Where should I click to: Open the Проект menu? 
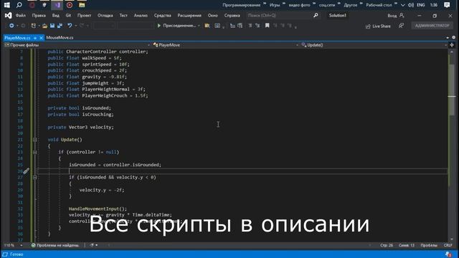pyautogui.click(x=85, y=16)
